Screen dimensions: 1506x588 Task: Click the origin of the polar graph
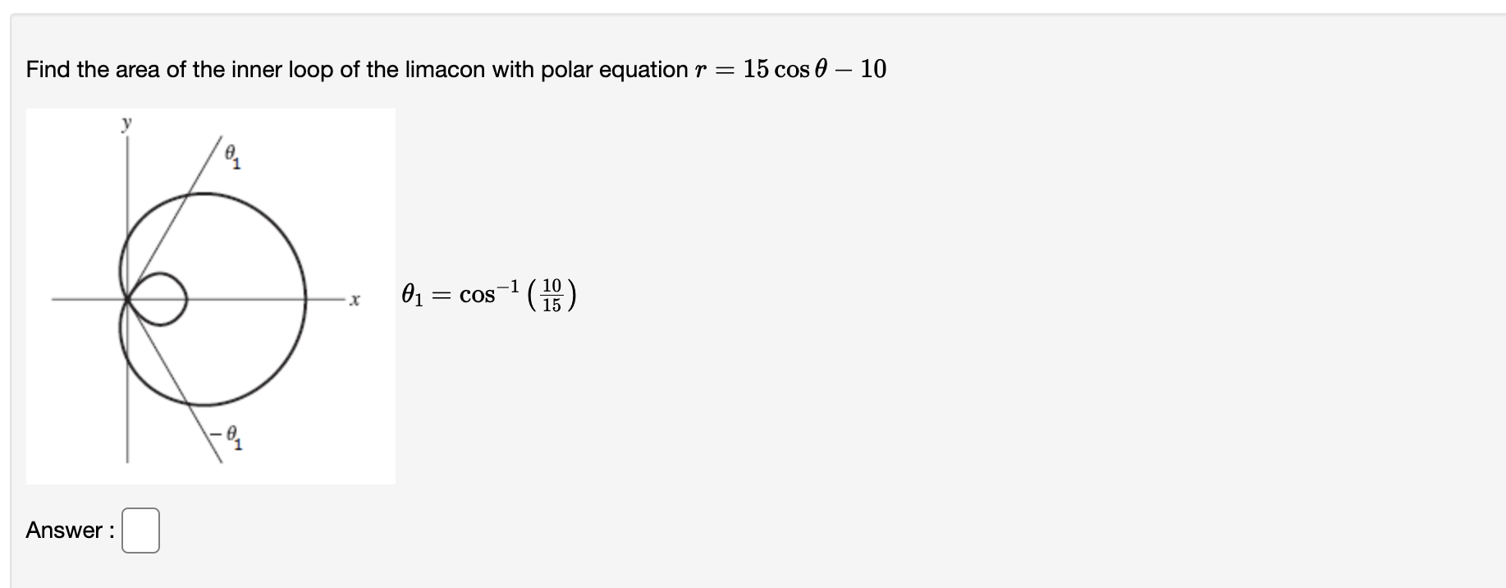point(129,300)
